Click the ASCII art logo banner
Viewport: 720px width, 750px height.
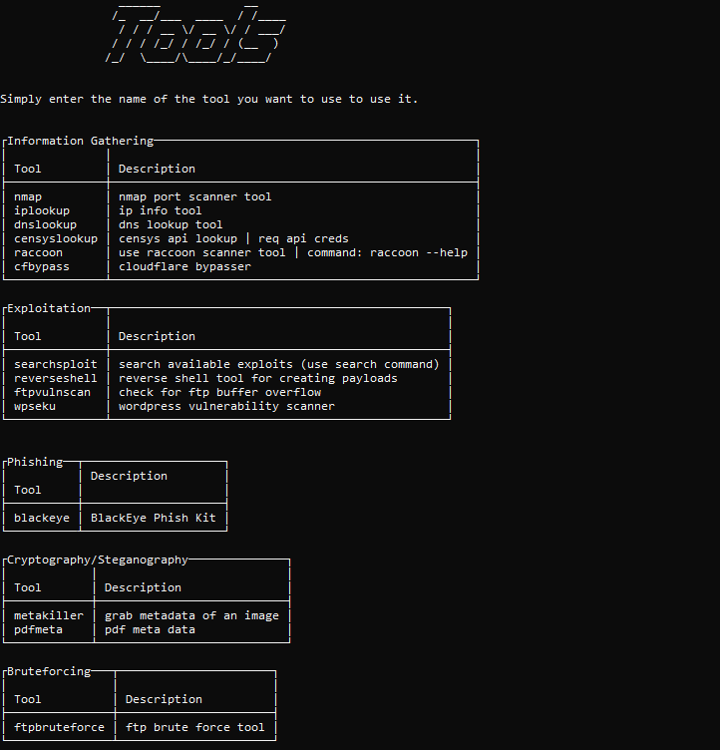(x=195, y=36)
